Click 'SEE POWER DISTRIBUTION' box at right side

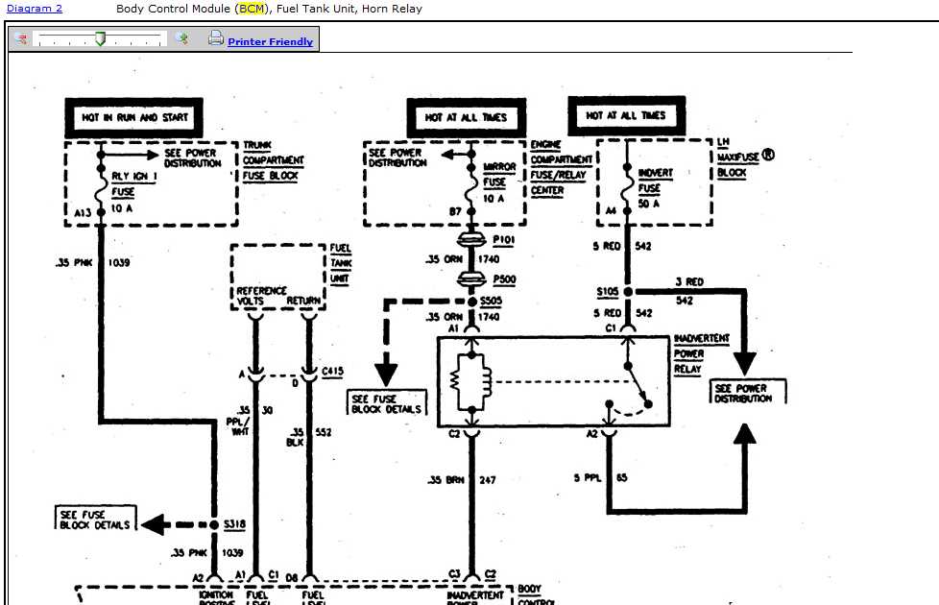coord(747,393)
